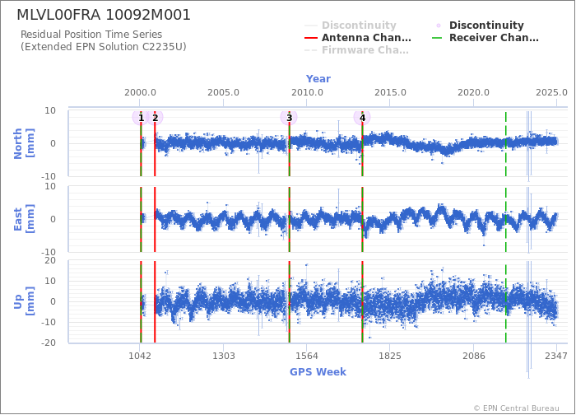The image size is (576, 415).
Task: Click the 2015.0 year tick label
Action: point(390,92)
